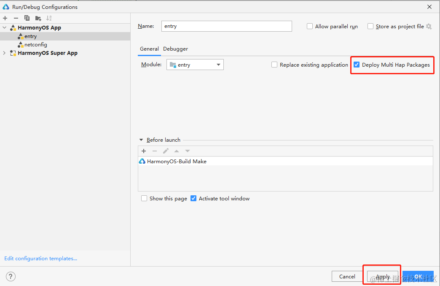Click the Apply button

(x=383, y=276)
